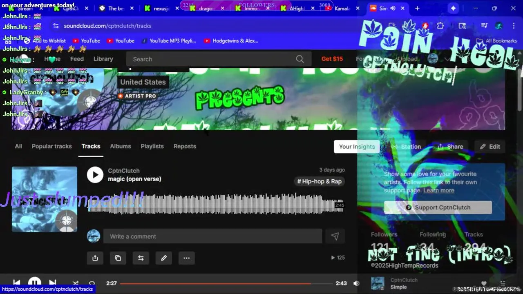Screen dimensions: 523x294
Task: Copy link icon under magic (open verse)
Action: (x=118, y=258)
